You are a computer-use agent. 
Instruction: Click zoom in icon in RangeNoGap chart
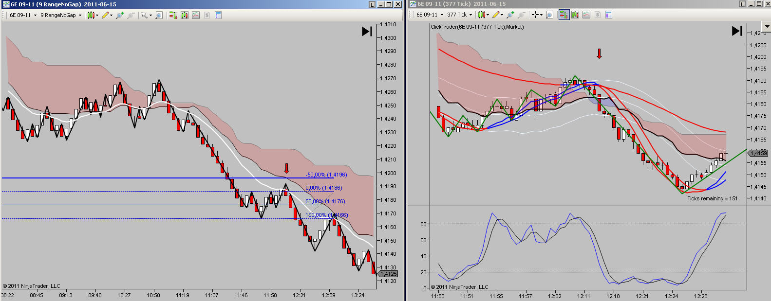point(120,15)
